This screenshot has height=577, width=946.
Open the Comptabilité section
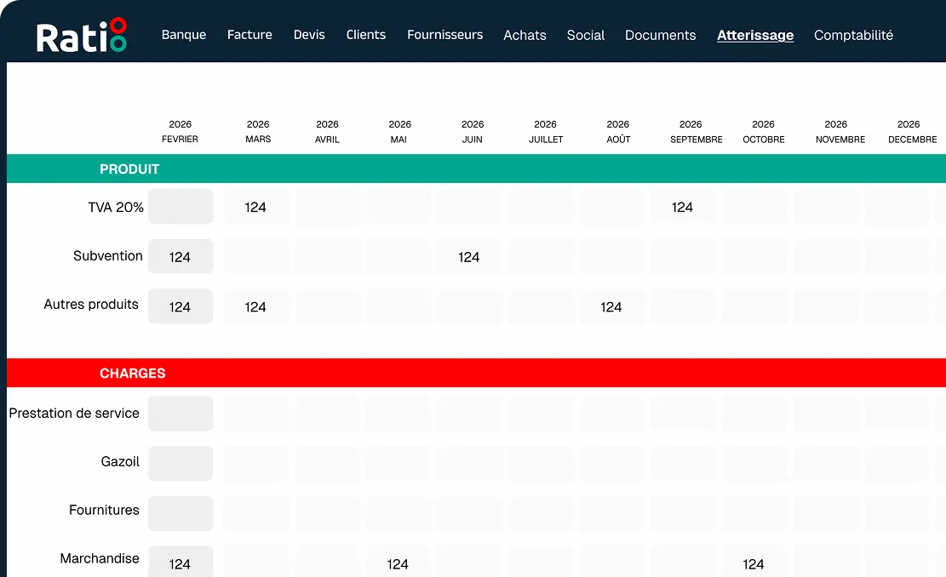(x=853, y=35)
